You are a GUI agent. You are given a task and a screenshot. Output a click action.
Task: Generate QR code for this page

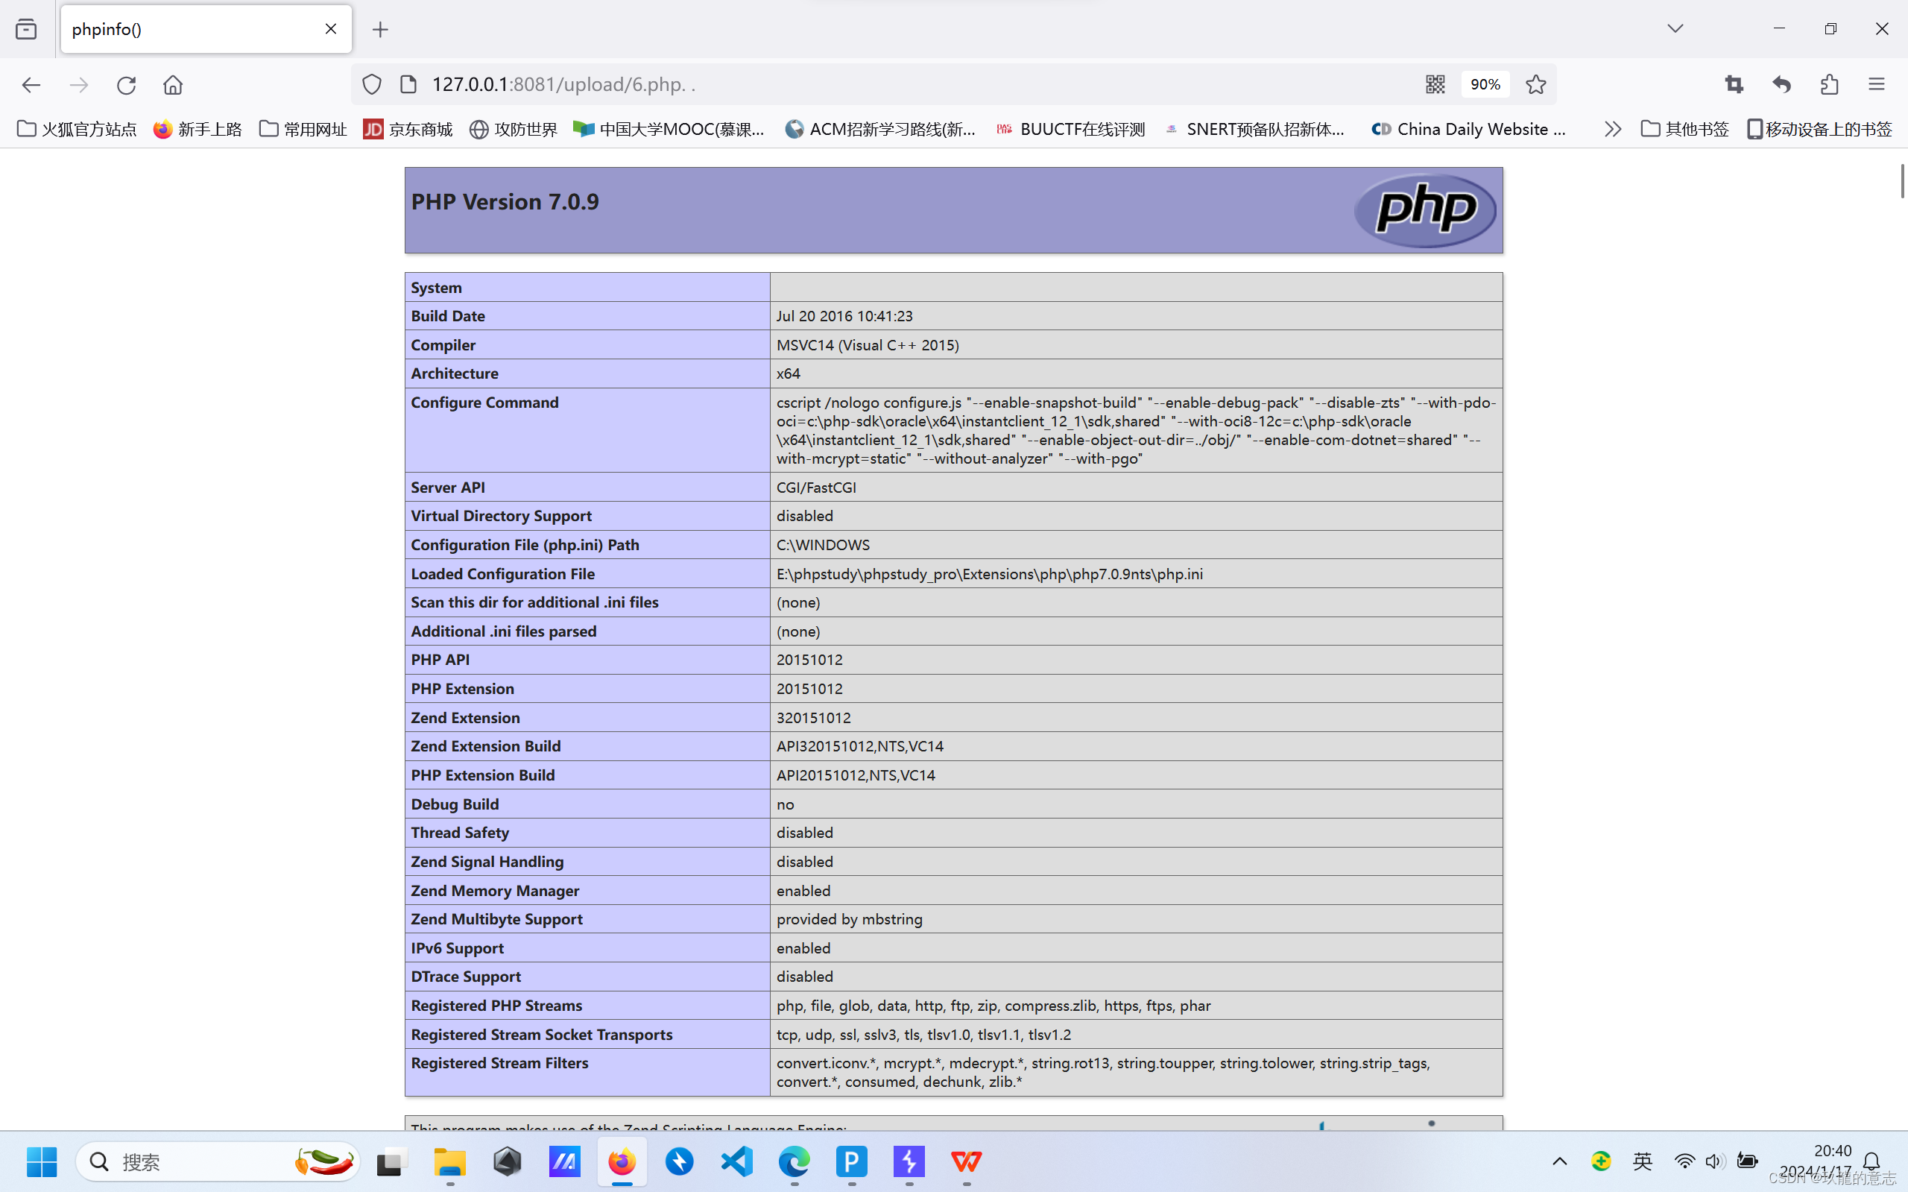pos(1435,84)
